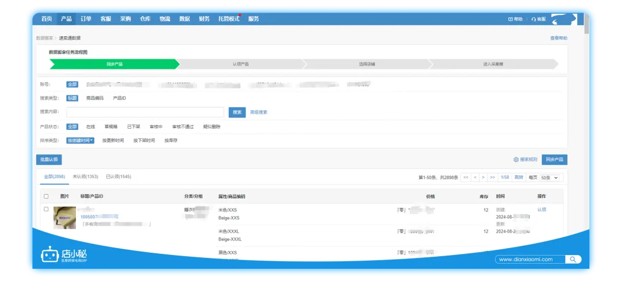Screen dimensions: 621x286
Task: Open the 采购 navigation menu
Action: pos(125,18)
